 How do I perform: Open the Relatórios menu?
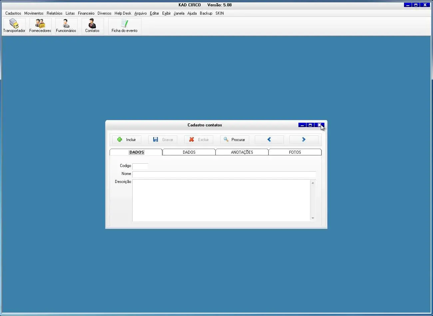pyautogui.click(x=55, y=13)
